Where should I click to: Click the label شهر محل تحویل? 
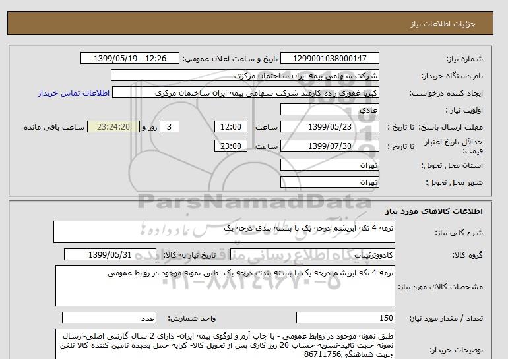[454, 182]
